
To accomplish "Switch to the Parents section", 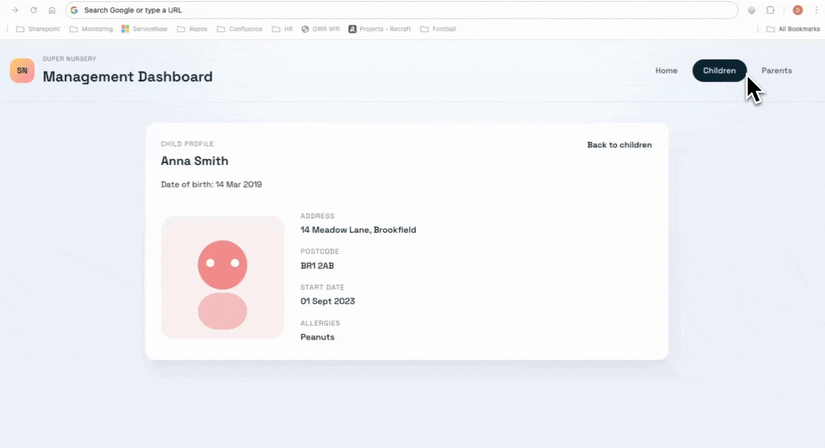I will [x=776, y=70].
